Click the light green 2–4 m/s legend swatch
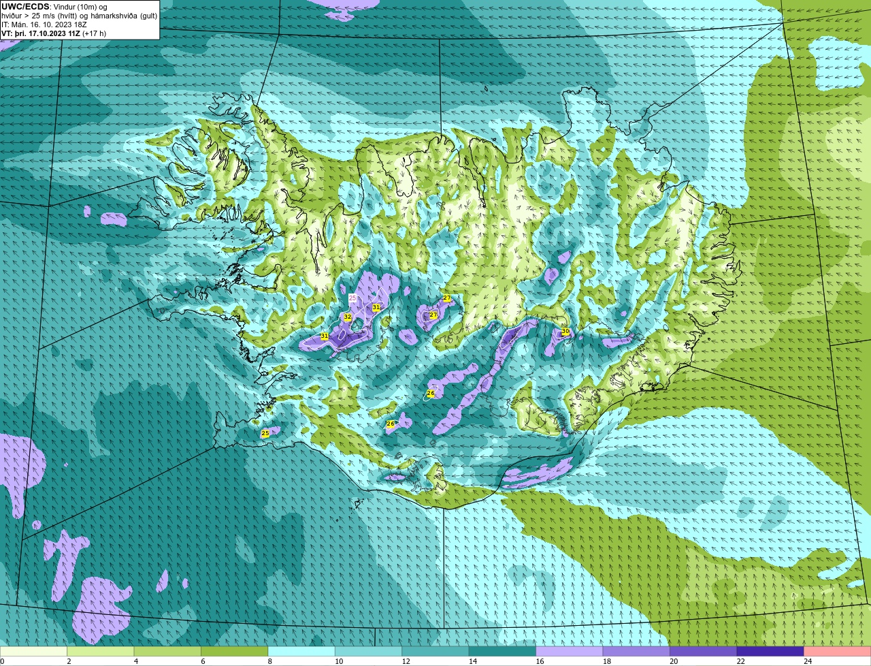The image size is (871, 666). click(101, 651)
